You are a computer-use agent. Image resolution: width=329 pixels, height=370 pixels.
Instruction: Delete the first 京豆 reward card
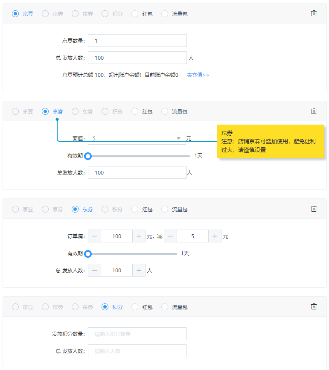pyautogui.click(x=314, y=13)
